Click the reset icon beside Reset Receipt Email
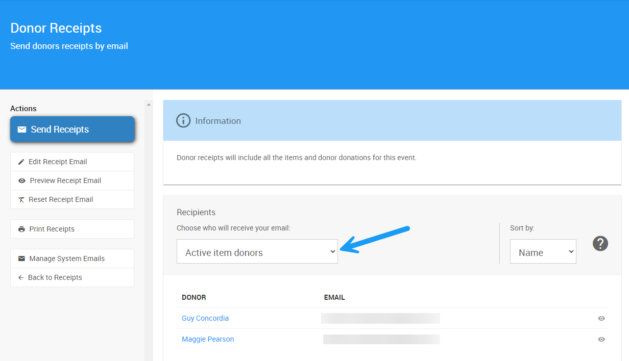Viewport: 629px width, 361px height. click(x=21, y=199)
